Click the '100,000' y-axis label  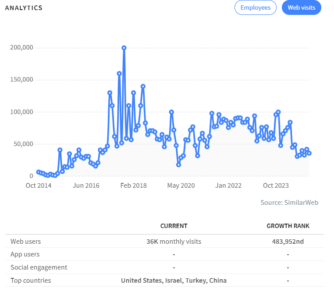click(x=21, y=112)
